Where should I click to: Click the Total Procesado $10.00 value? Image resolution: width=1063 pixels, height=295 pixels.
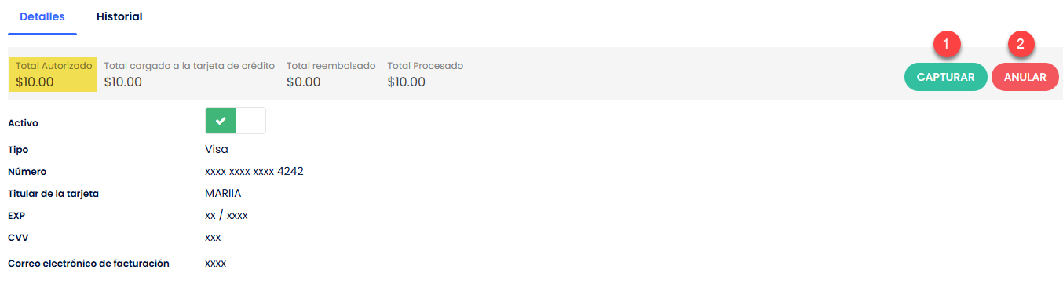click(x=407, y=82)
